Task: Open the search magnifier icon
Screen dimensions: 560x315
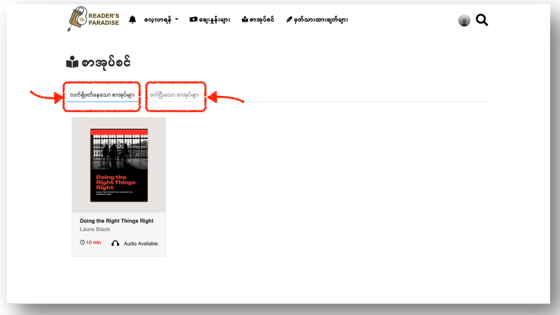Action: (482, 20)
